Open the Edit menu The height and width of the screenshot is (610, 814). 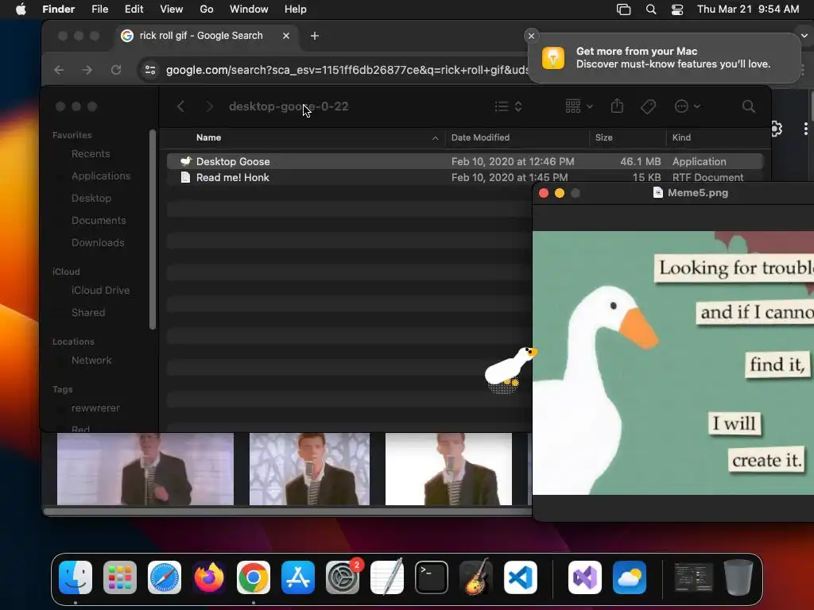click(x=134, y=10)
